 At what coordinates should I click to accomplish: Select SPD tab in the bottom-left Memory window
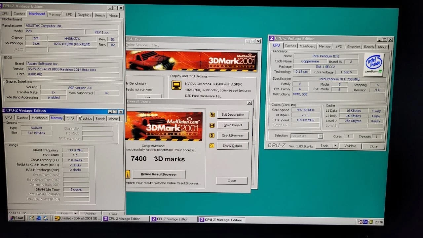71,118
